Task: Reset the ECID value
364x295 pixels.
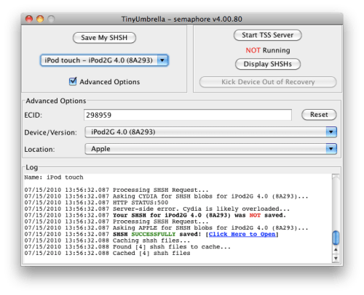Action: [x=319, y=115]
